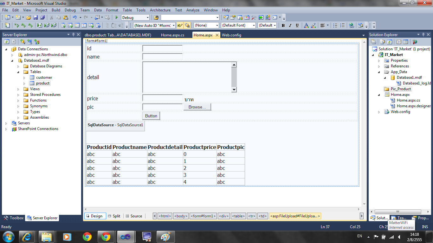Click the Solution Explorer Show All Files icon
The image size is (433, 243).
coord(383,41)
